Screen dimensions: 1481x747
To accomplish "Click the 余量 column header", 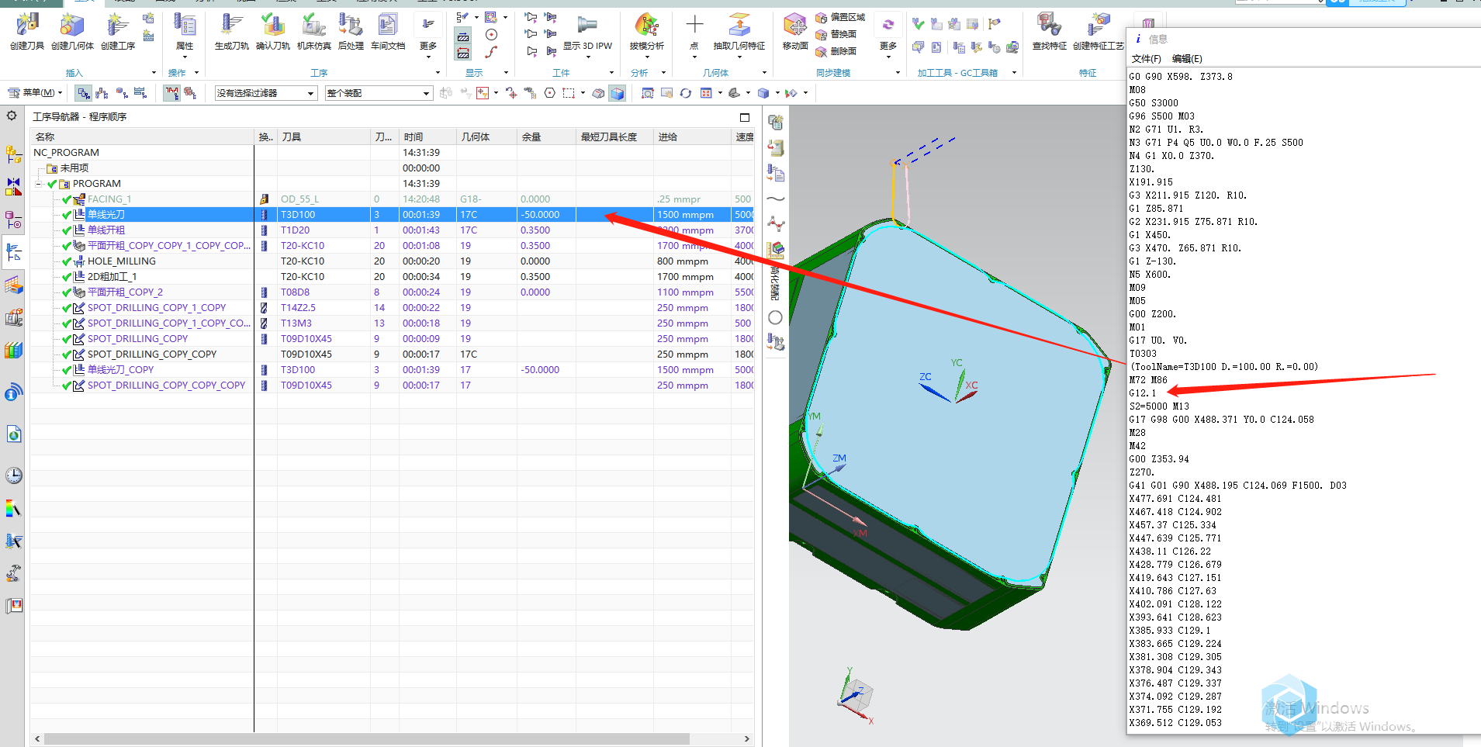I will tap(546, 137).
